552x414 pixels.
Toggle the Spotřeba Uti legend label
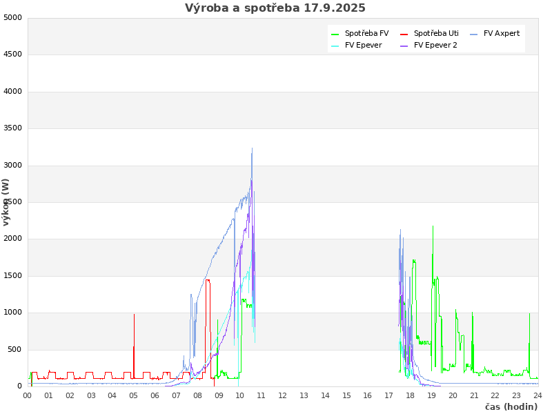coord(436,33)
